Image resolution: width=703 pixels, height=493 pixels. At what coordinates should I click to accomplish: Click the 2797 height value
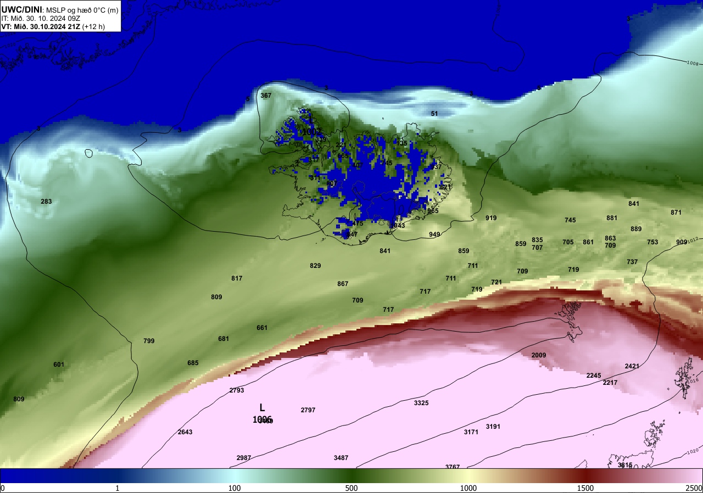point(308,410)
